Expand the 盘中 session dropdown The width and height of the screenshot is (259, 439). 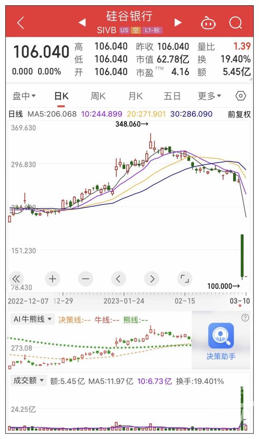(x=24, y=96)
